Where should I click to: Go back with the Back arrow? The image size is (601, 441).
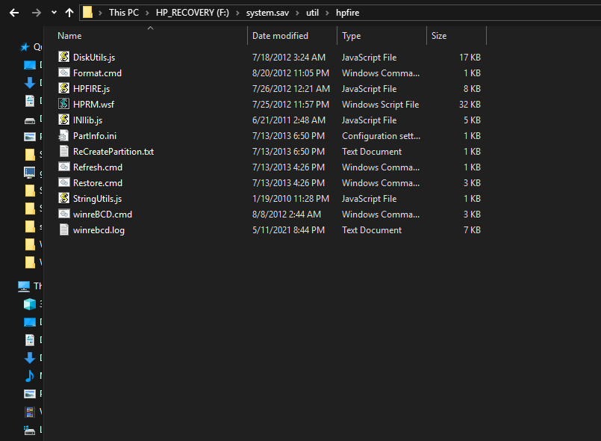(14, 13)
